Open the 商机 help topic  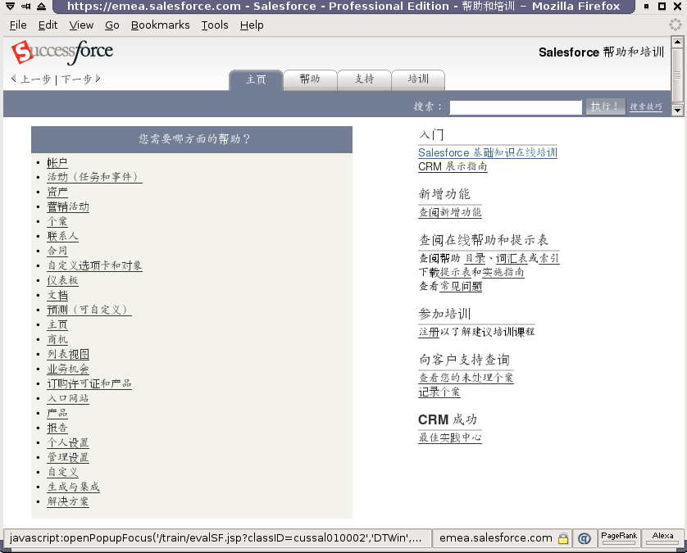click(x=57, y=339)
